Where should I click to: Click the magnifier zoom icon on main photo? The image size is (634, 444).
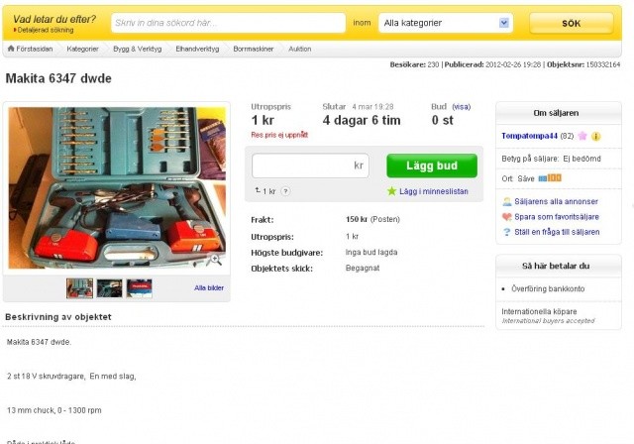coord(214,260)
